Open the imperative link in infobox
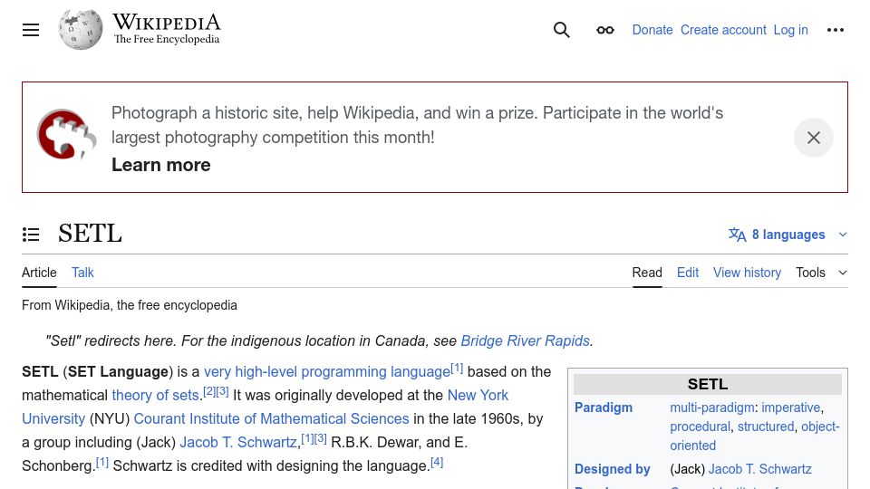The height and width of the screenshot is (489, 870). click(x=790, y=407)
